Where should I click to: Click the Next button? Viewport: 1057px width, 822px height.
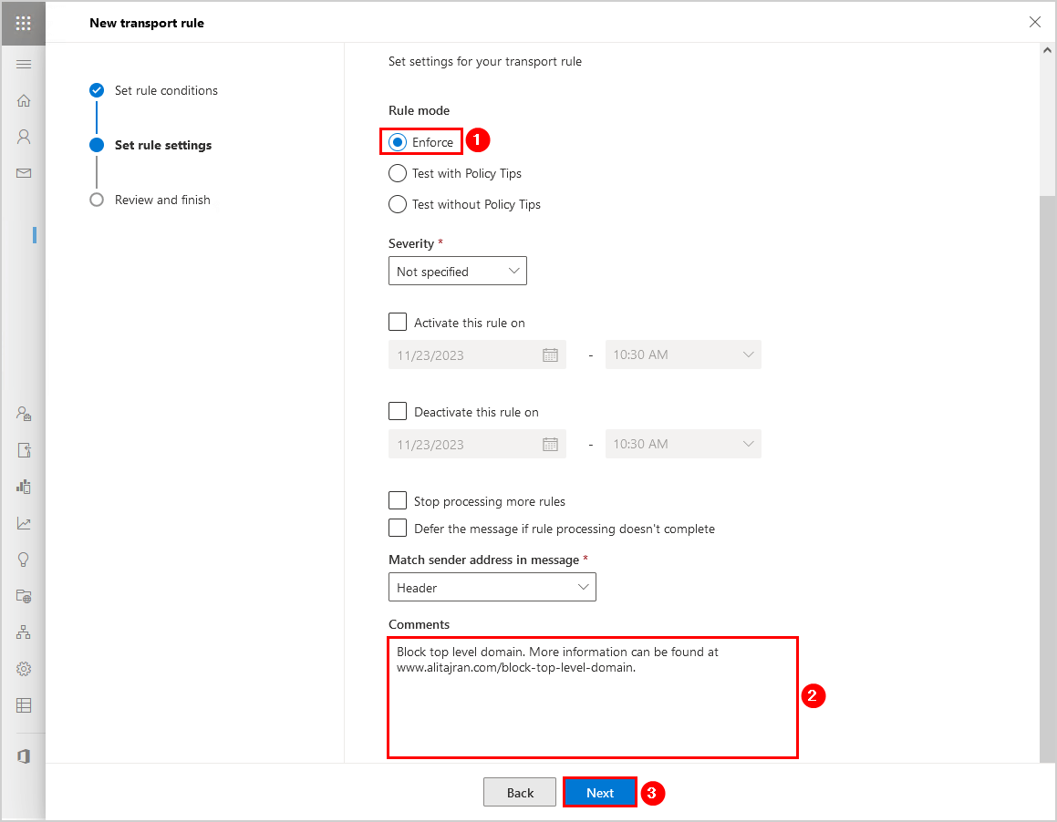tap(599, 793)
